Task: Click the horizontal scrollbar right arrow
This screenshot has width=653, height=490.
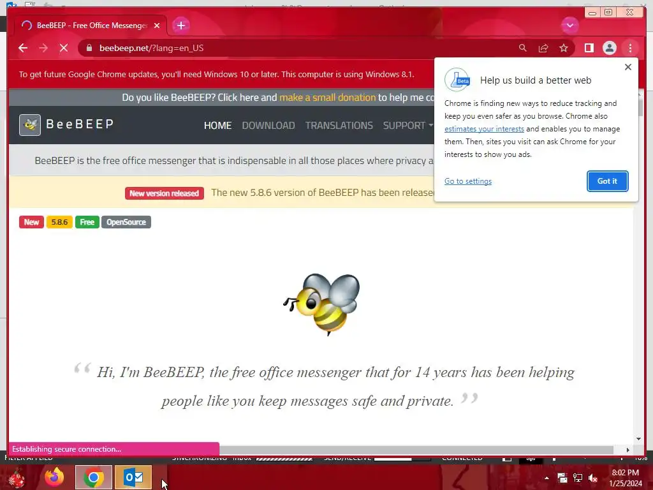Action: pos(627,450)
